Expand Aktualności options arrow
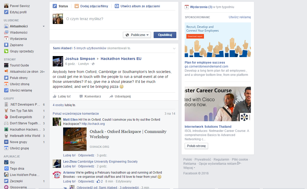 (x=44, y=26)
